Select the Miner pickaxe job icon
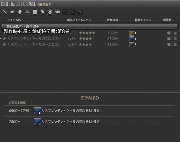Screen dimensions: 180x142 click(x=65, y=12)
